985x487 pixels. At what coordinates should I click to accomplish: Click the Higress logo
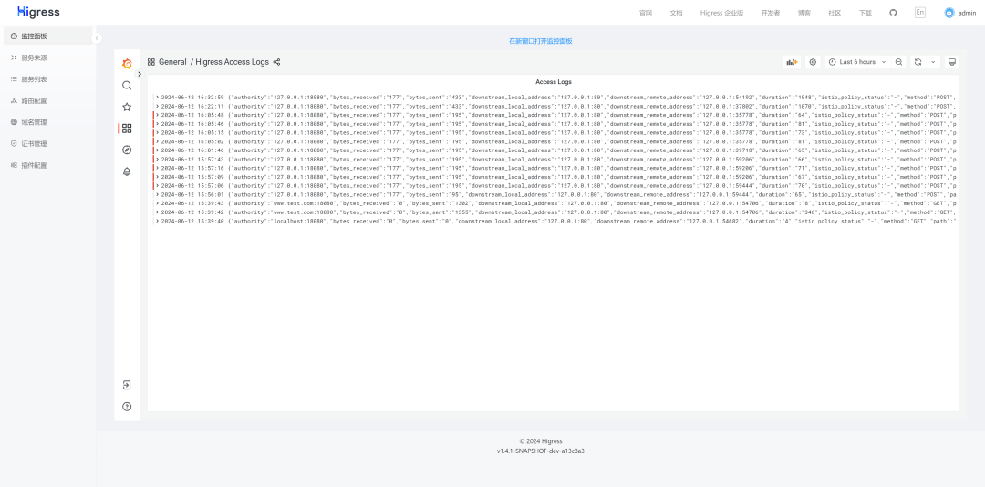point(38,12)
